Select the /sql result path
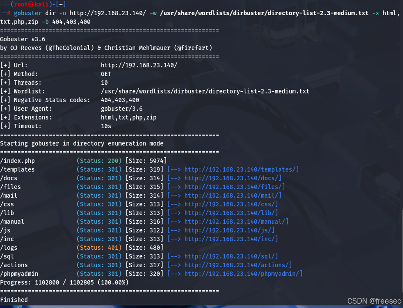This screenshot has height=308, width=403. pos(7,256)
